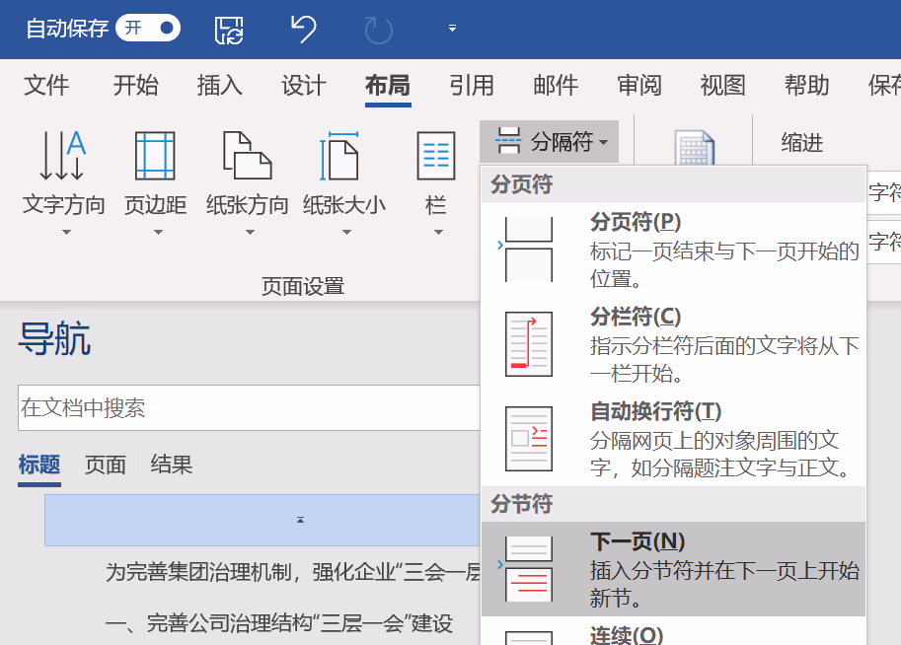Open the Margins (页边距) tool

[155, 182]
